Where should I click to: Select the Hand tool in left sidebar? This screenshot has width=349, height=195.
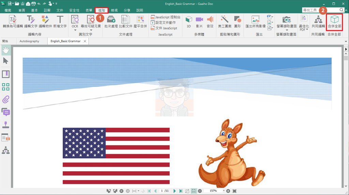tap(5, 50)
